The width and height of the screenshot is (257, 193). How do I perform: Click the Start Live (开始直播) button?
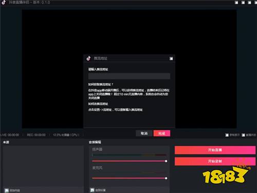(215, 150)
